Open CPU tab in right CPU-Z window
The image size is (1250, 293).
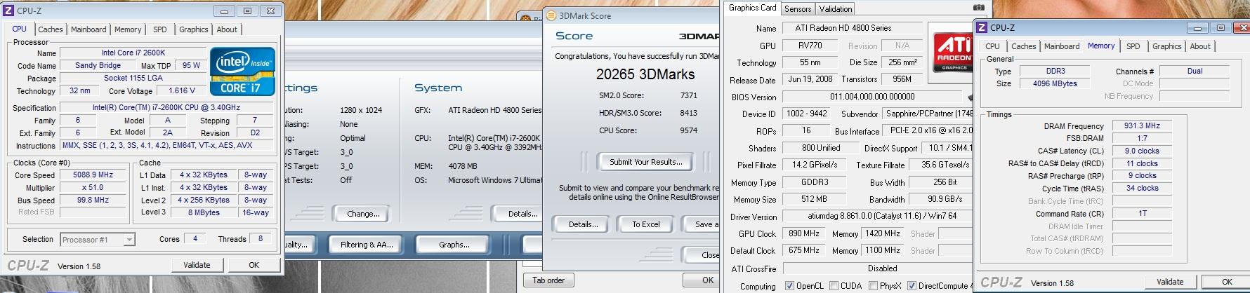[x=992, y=46]
